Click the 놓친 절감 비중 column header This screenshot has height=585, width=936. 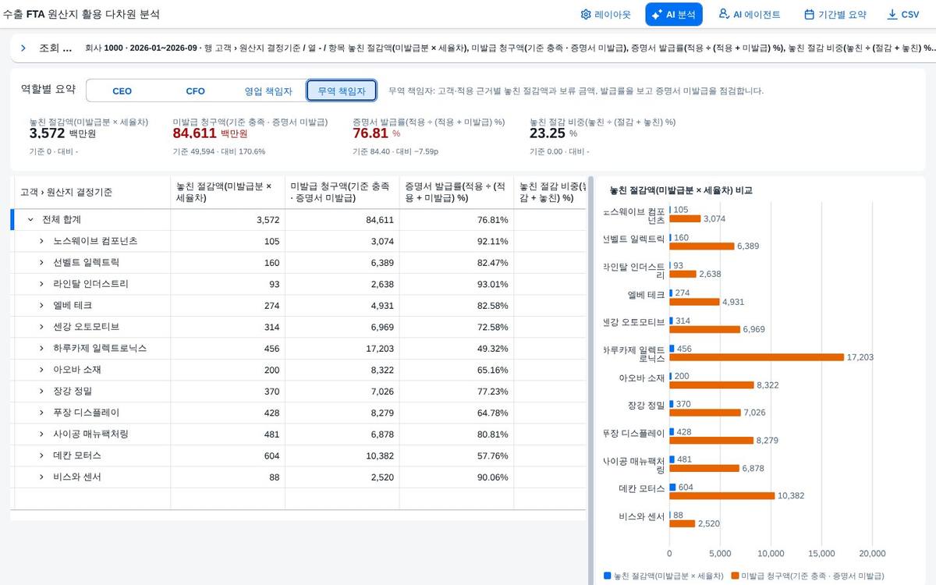click(550, 193)
